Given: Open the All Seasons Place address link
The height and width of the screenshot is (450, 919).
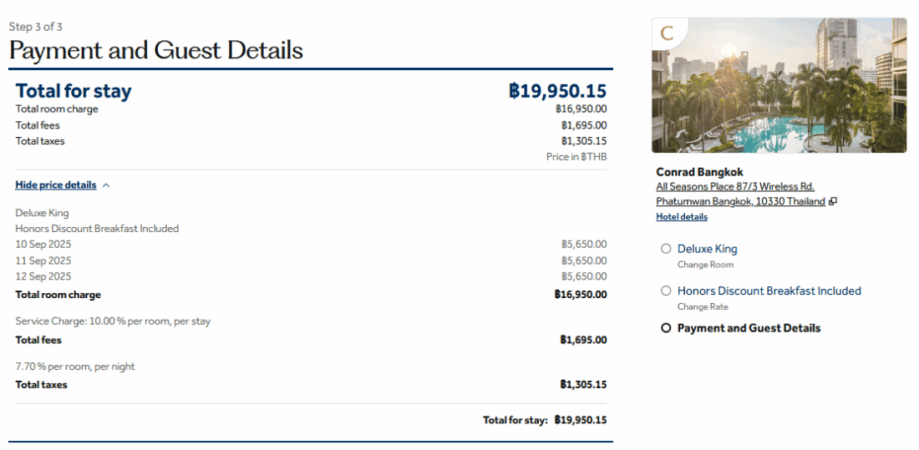Looking at the screenshot, I should [x=735, y=187].
